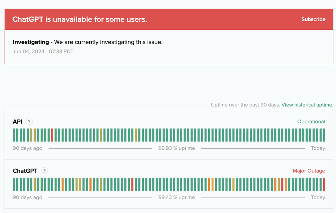Select the leftmost green uptime bar for ChatGPT
This screenshot has height=213, width=336.
point(14,184)
